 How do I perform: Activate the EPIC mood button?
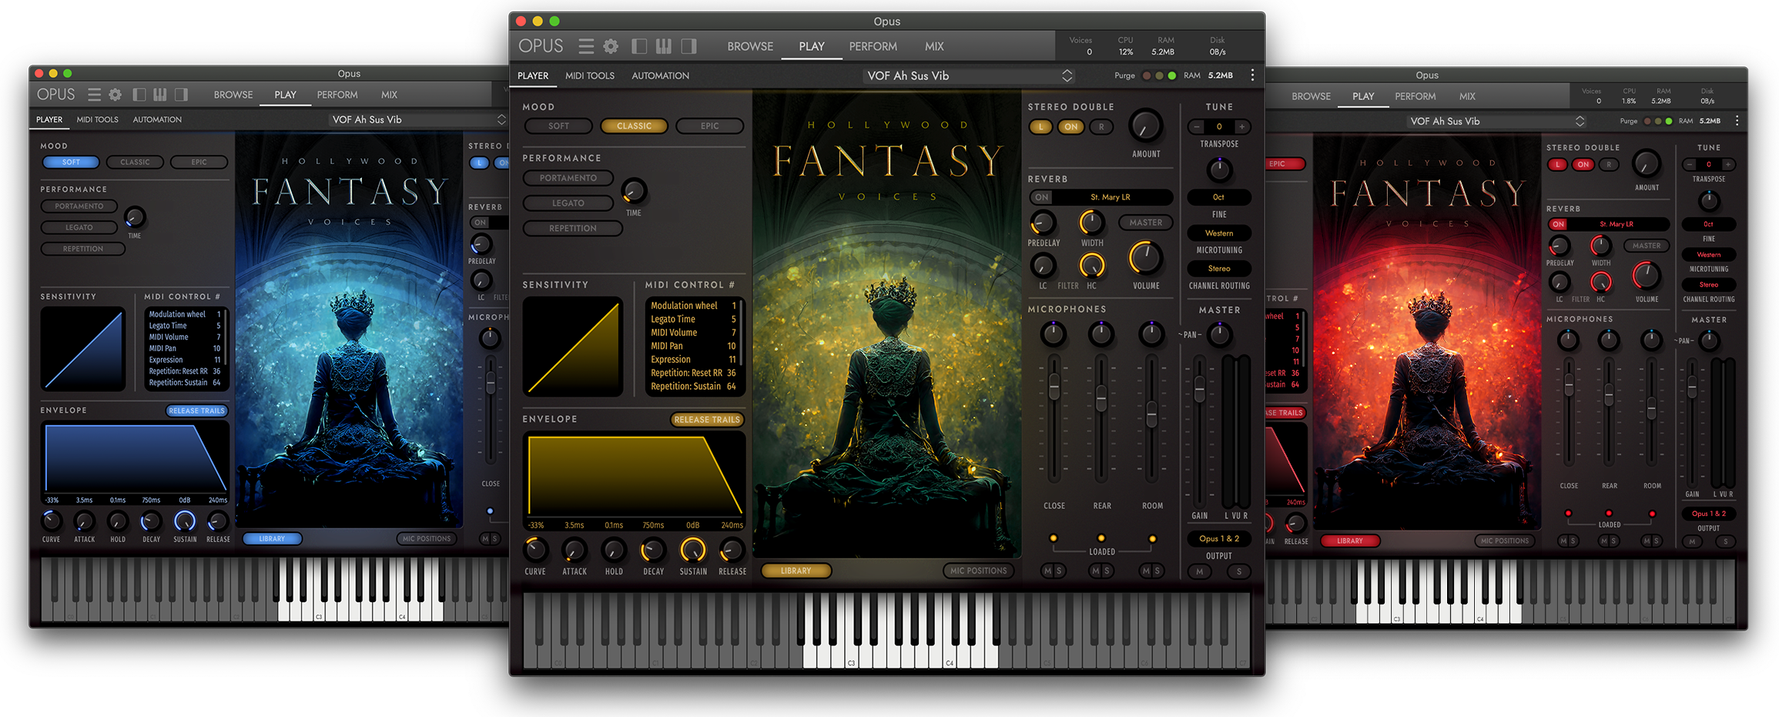709,126
